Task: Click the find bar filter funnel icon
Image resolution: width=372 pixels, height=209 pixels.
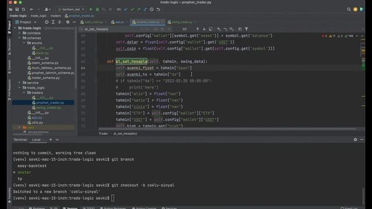Action: [246, 29]
